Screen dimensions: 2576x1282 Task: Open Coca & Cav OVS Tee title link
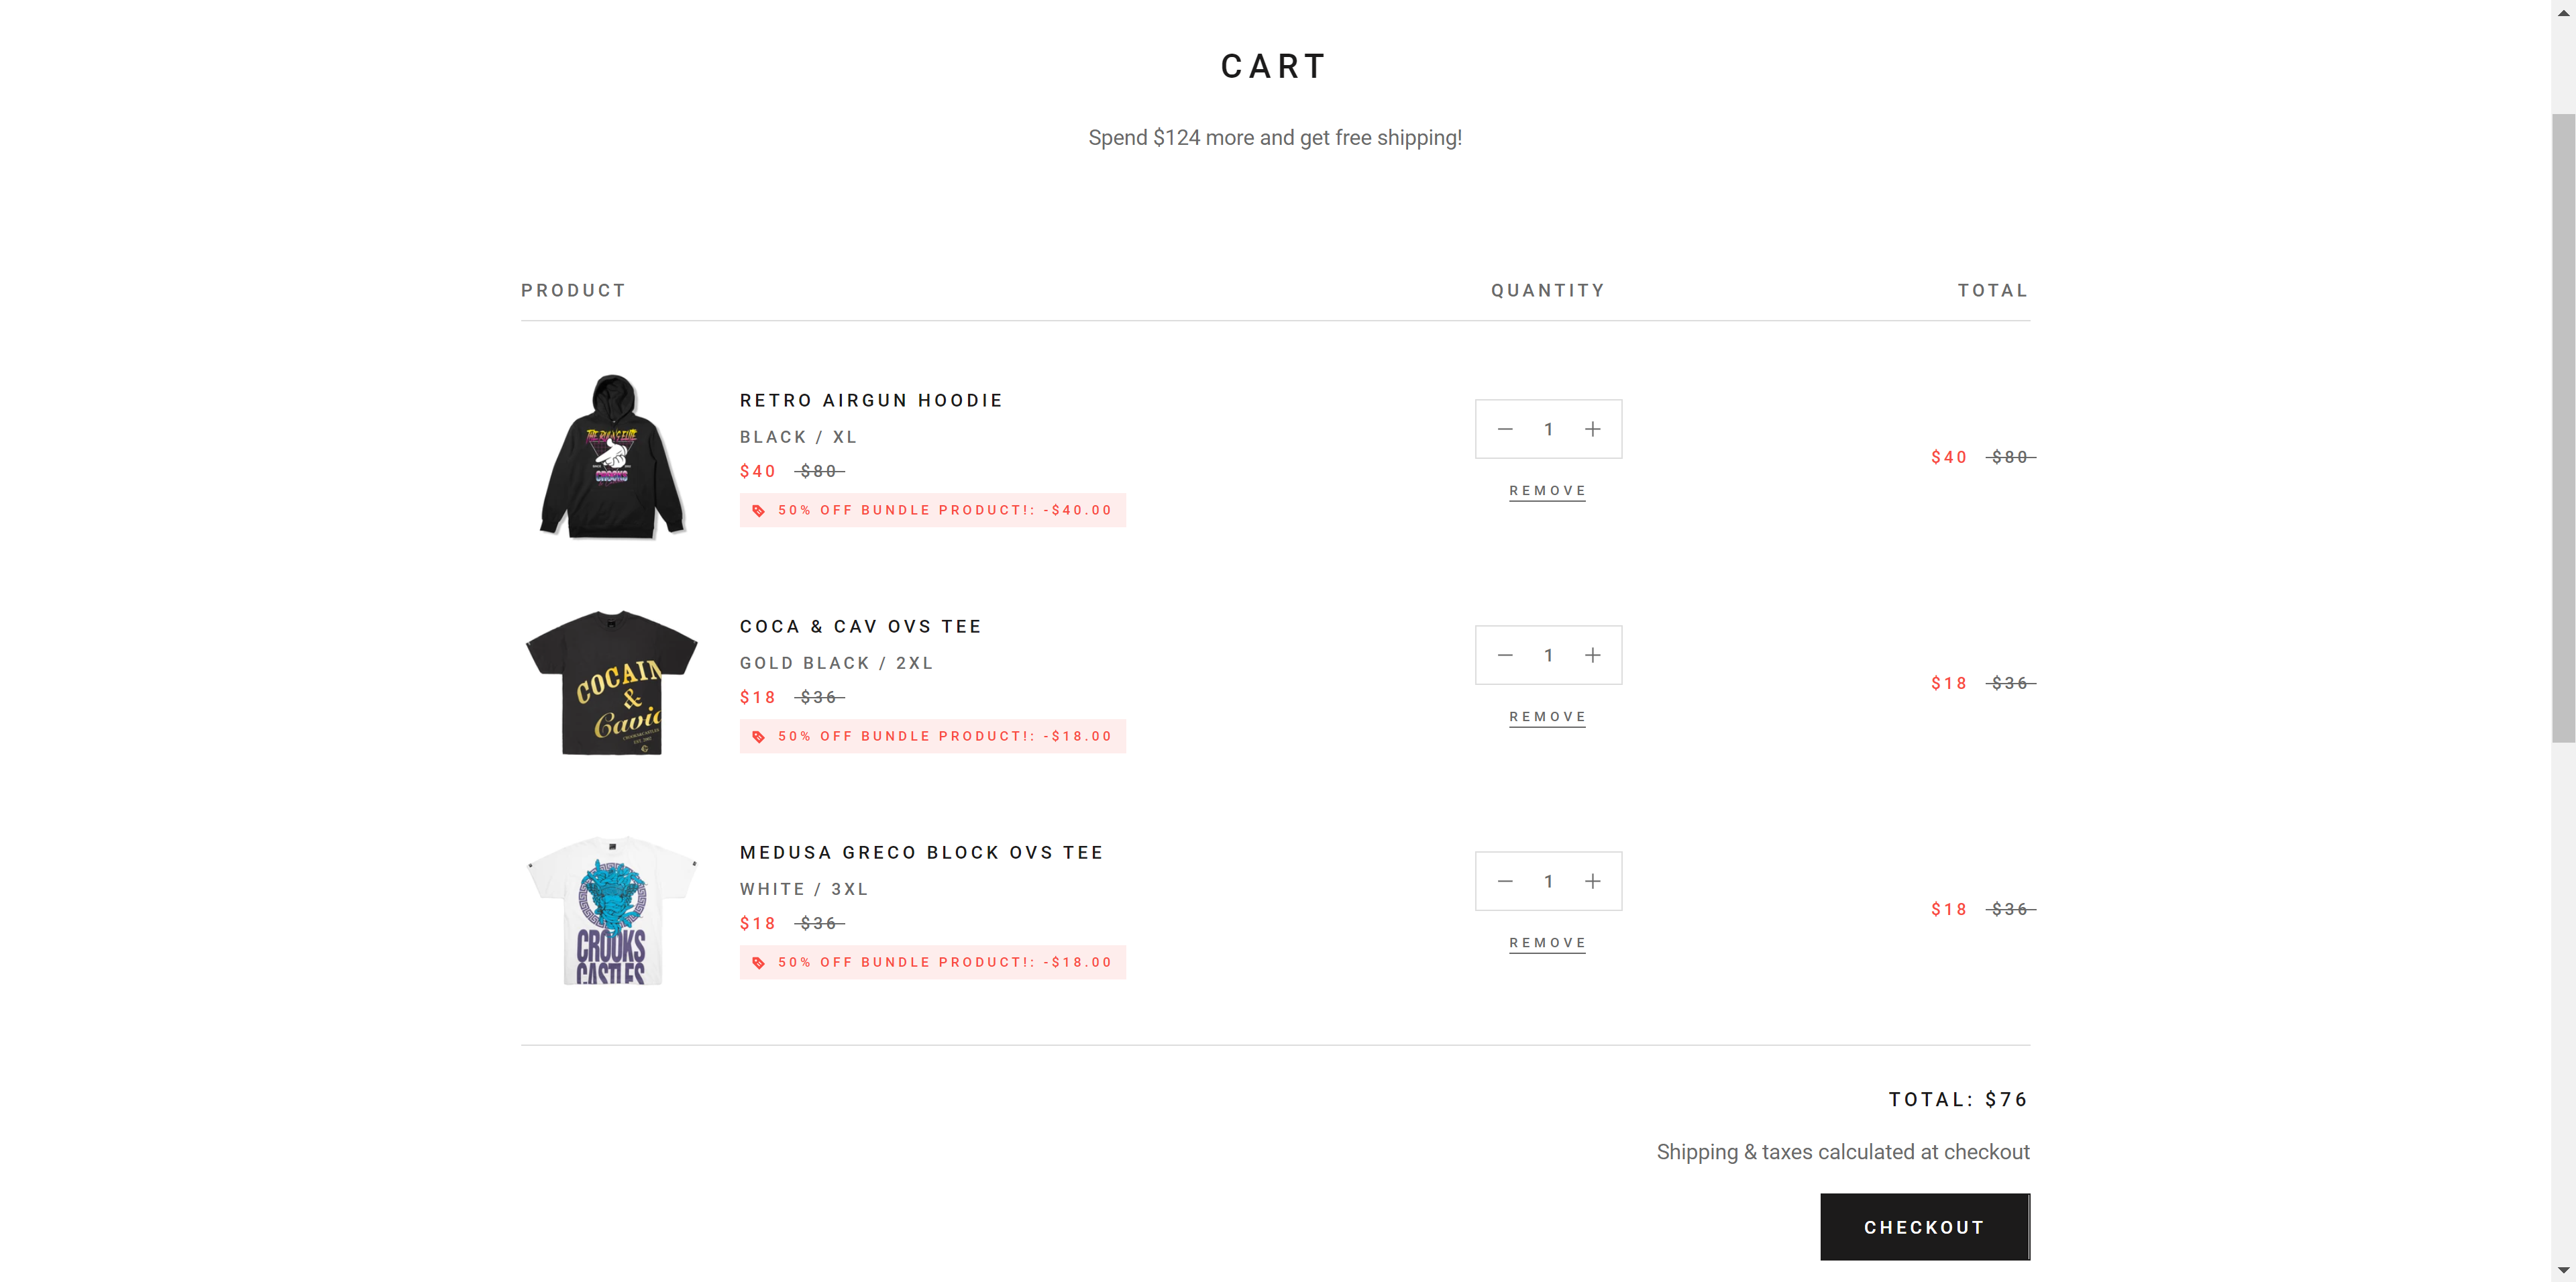tap(860, 627)
